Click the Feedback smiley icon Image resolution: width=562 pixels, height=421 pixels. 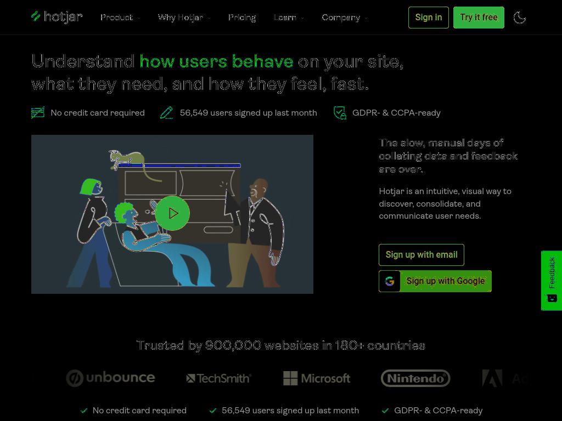tap(552, 298)
